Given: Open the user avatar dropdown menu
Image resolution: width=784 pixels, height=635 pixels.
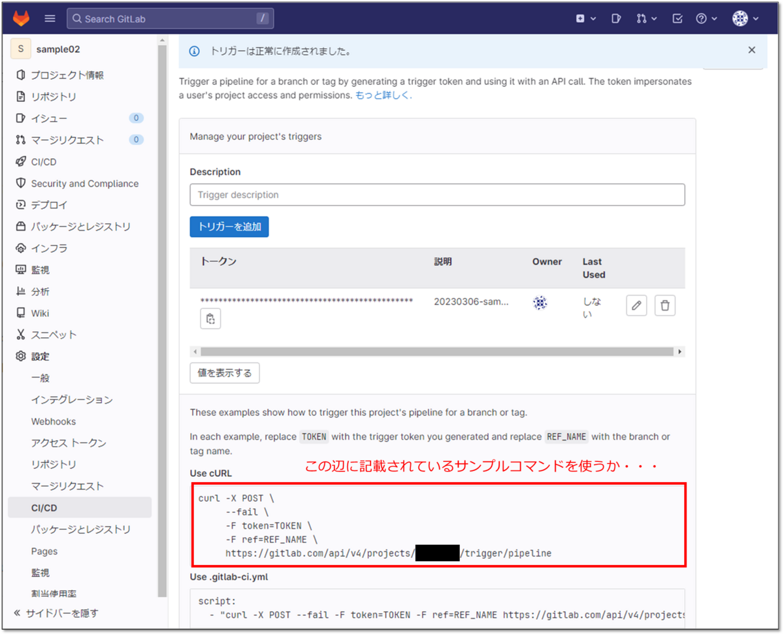Looking at the screenshot, I should 740,18.
